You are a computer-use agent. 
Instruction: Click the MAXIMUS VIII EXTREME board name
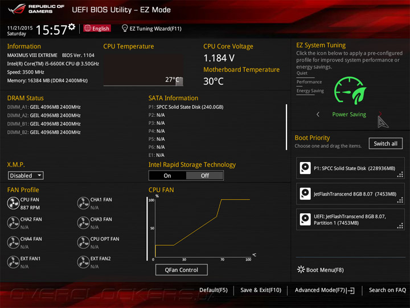(32, 55)
